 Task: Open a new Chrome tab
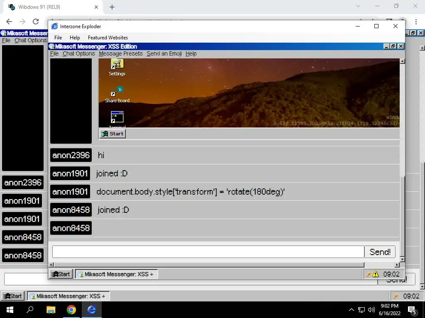(x=112, y=7)
